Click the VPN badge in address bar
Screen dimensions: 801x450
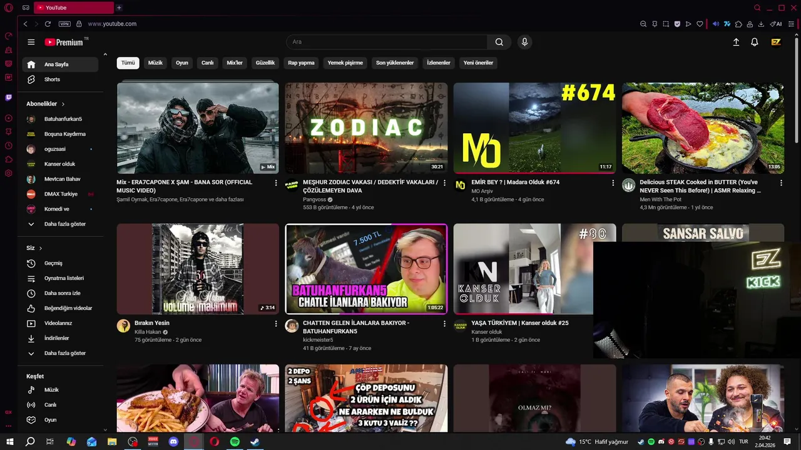tap(64, 24)
